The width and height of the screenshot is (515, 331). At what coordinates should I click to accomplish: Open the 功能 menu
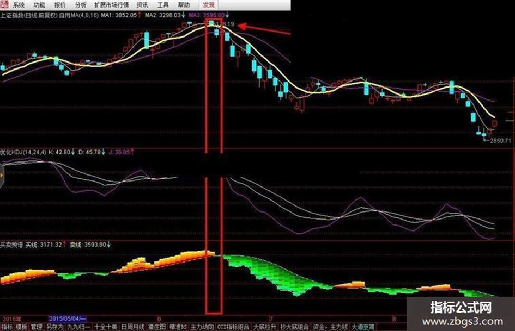click(x=39, y=5)
